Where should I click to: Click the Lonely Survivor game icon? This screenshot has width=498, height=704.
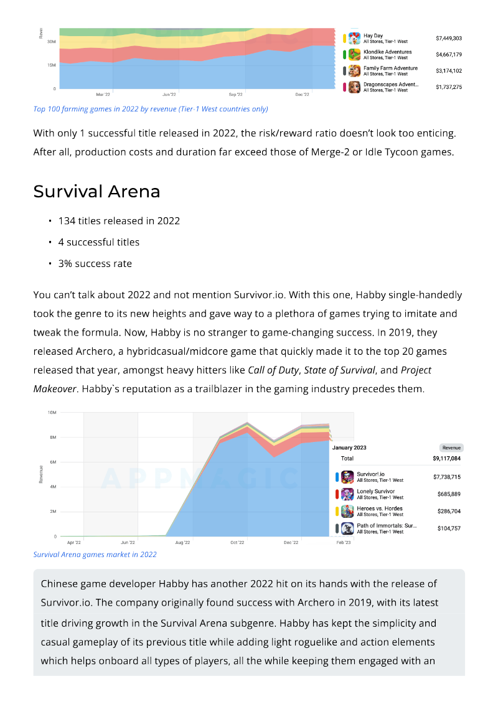pos(347,494)
